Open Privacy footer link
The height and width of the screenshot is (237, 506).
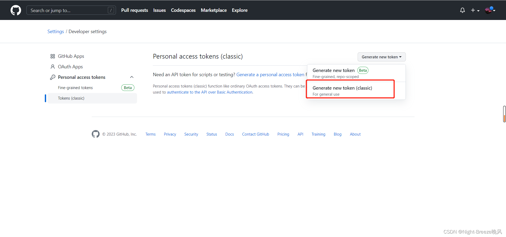click(x=170, y=134)
